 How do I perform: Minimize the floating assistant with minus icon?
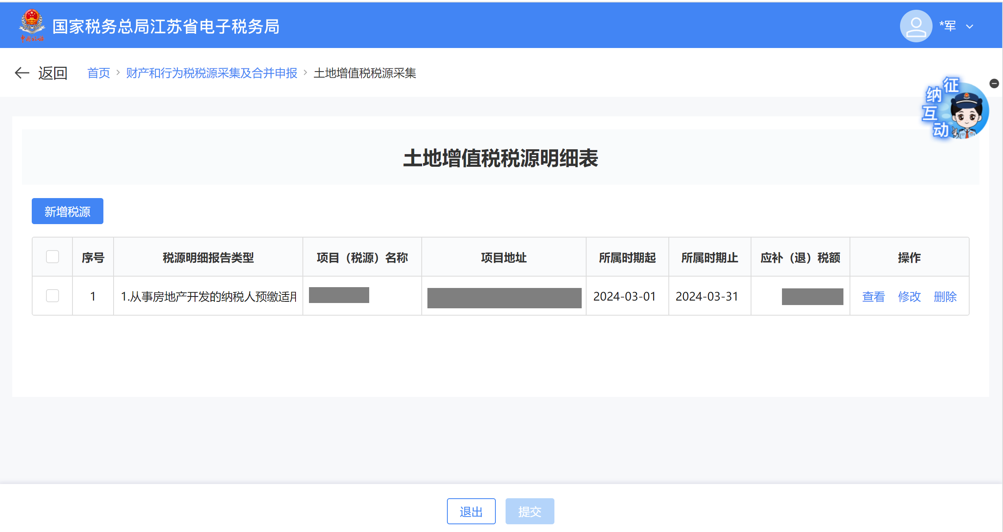tap(994, 83)
